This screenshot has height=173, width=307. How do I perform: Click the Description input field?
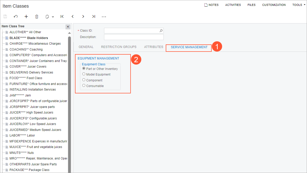[x=134, y=37]
